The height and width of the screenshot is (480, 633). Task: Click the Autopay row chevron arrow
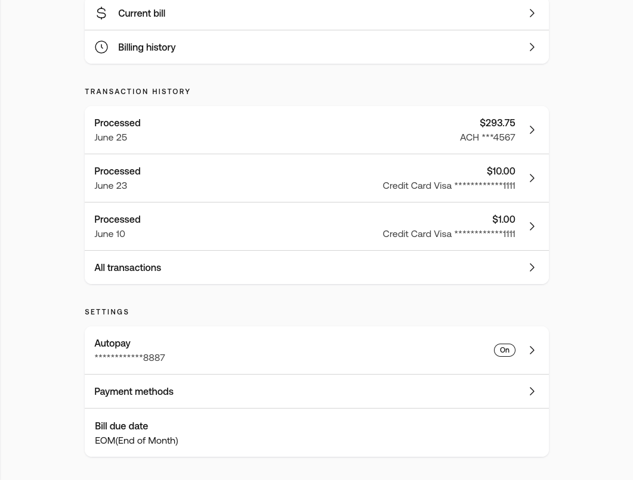click(x=532, y=350)
